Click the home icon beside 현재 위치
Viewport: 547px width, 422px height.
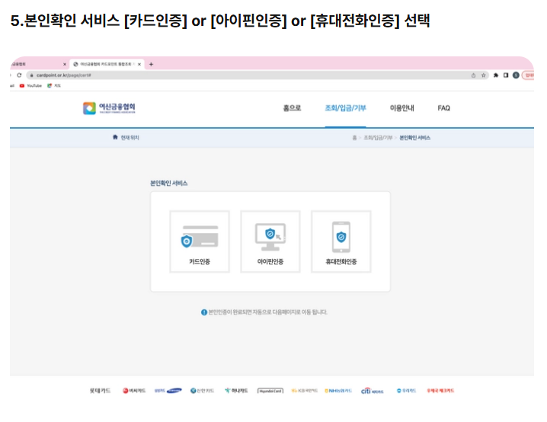(x=115, y=137)
